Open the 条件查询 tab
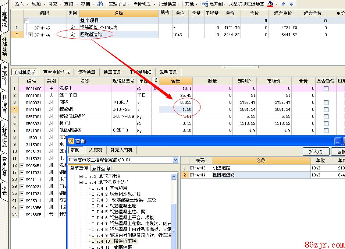 point(100,168)
